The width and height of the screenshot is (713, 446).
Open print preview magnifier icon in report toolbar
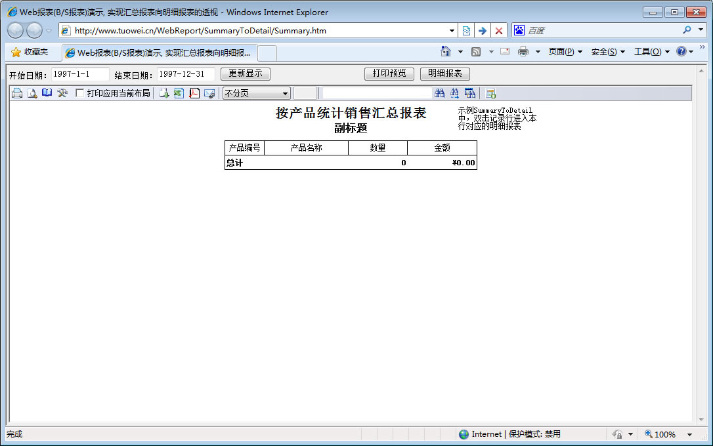point(32,93)
